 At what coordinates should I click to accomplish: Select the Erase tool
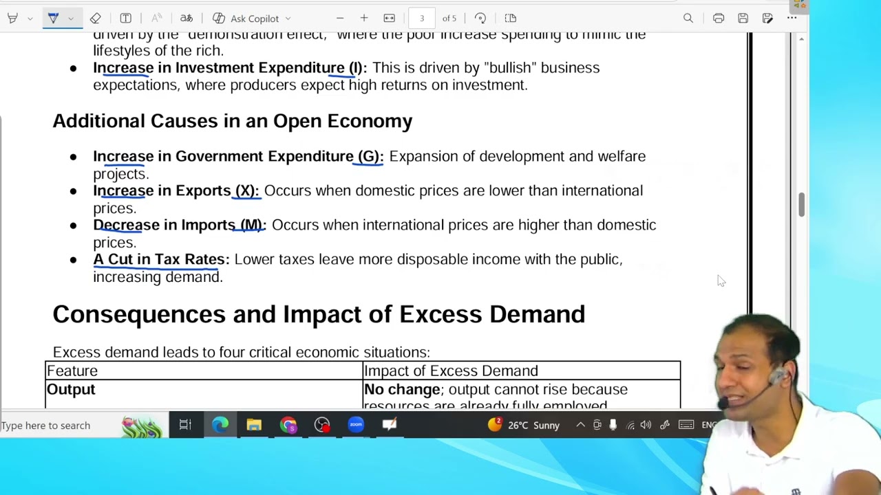(96, 19)
